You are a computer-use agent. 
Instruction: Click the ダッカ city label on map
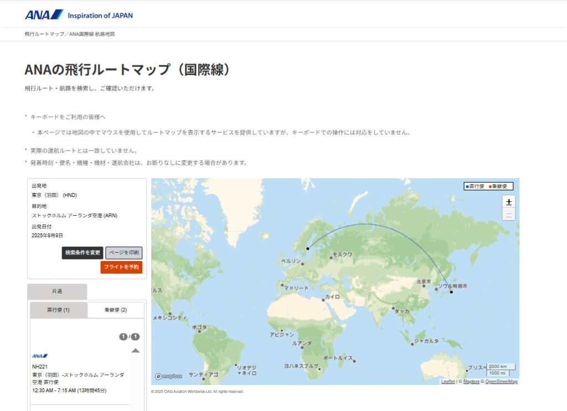[402, 311]
